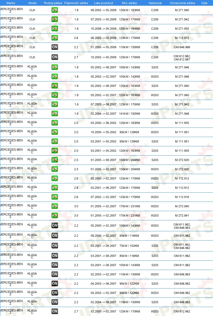Select engine code 'M 112.916'
Viewport: 213px width, 316px height.
pyautogui.click(x=182, y=197)
